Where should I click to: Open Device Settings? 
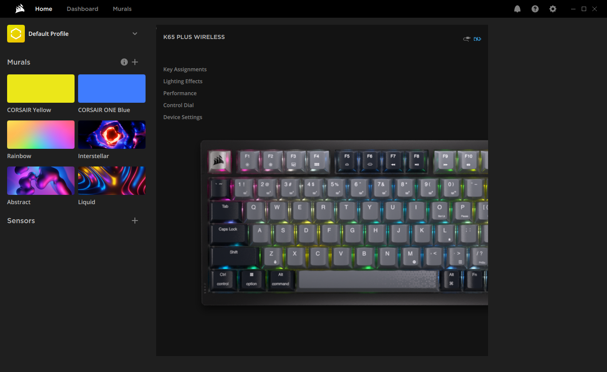(x=183, y=117)
